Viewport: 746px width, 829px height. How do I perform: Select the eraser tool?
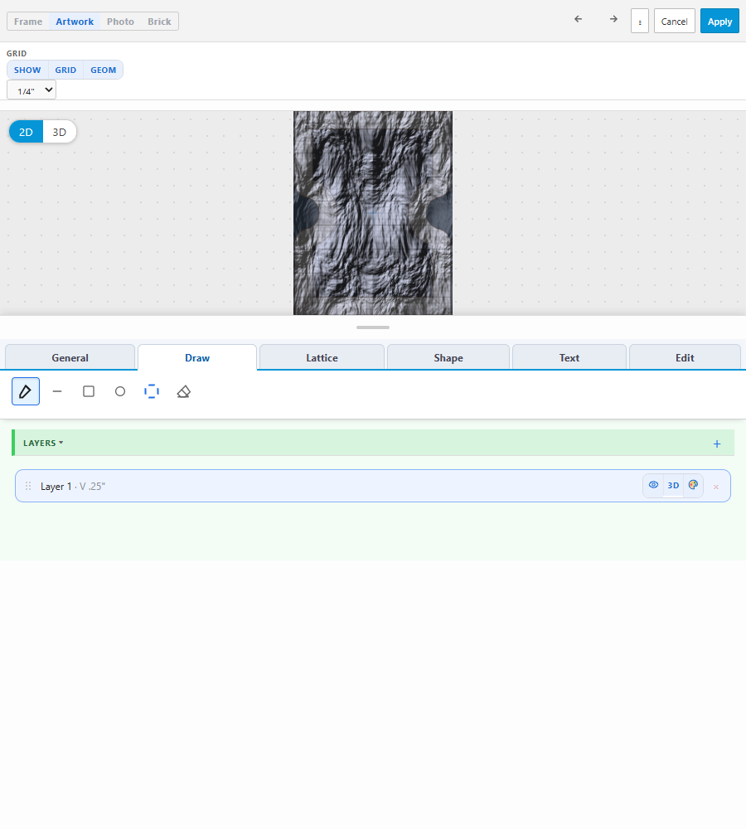[x=183, y=391]
